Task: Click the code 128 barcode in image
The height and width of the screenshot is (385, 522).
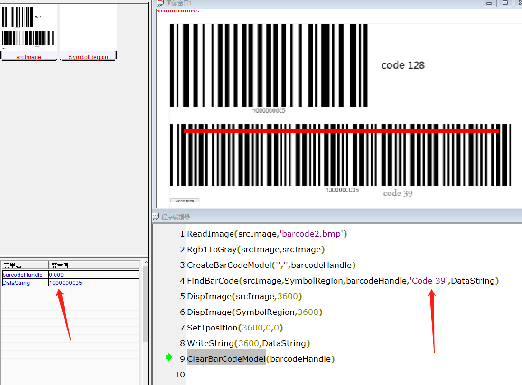Action: (269, 65)
